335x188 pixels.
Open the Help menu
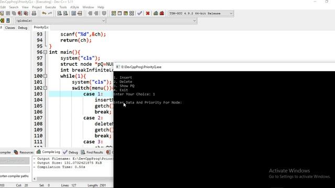(100, 7)
